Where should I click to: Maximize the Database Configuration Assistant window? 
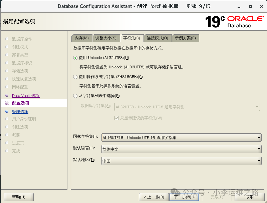tap(250, 6)
